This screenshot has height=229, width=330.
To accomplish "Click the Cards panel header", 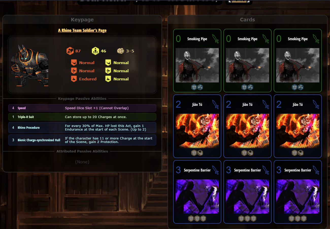I will (x=247, y=20).
